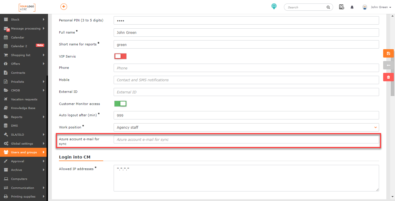Expand the Shopping list submenu arrow
The height and width of the screenshot is (201, 395).
point(44,55)
